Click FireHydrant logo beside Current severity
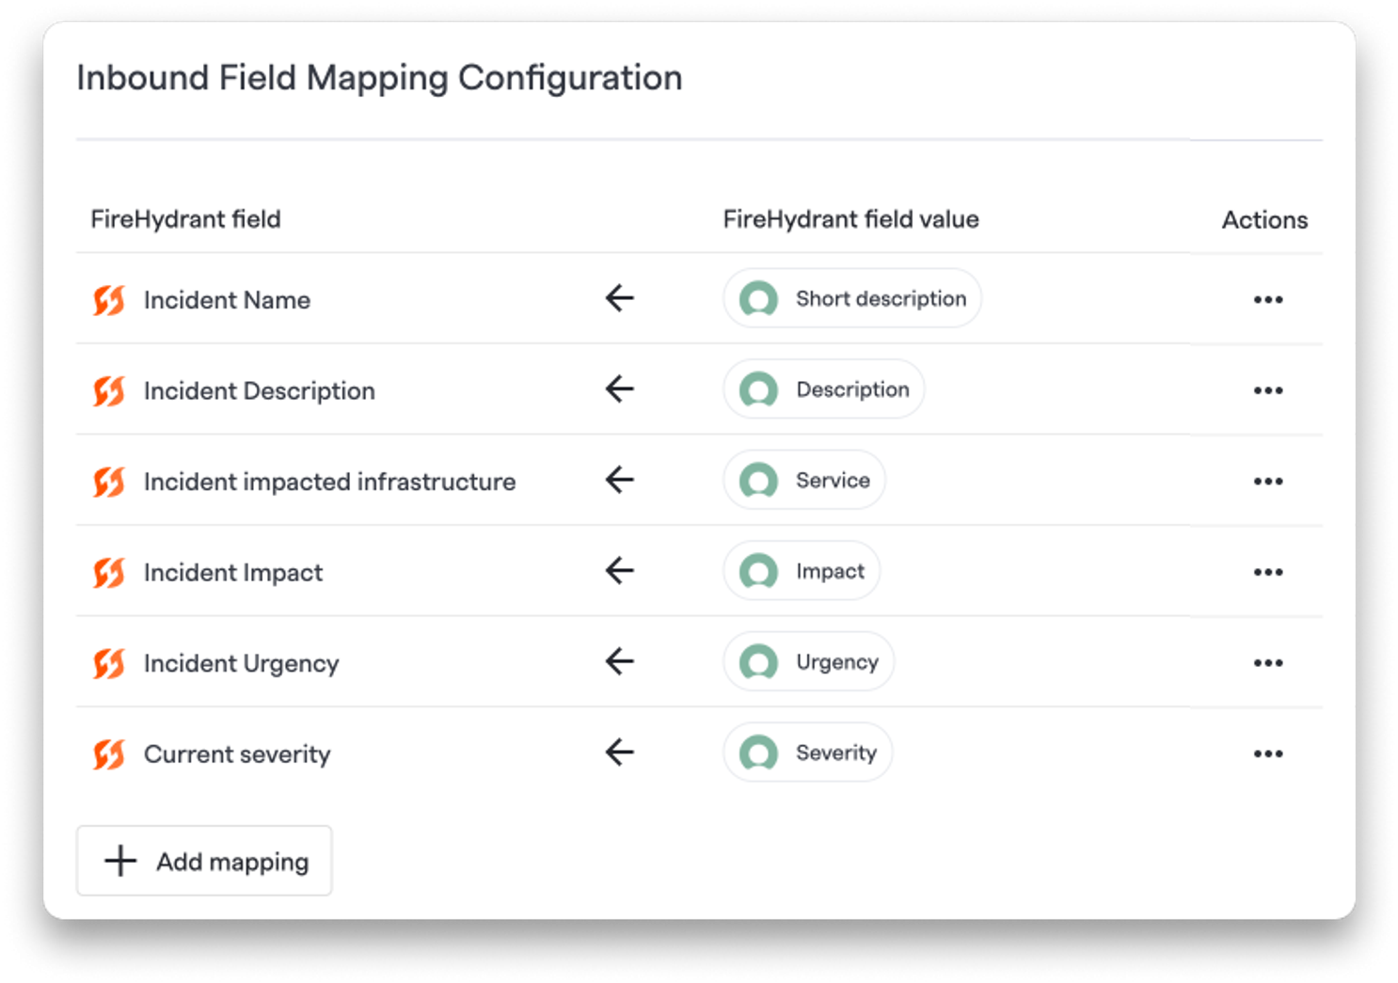Screen dimensions: 1398x983 (x=109, y=753)
